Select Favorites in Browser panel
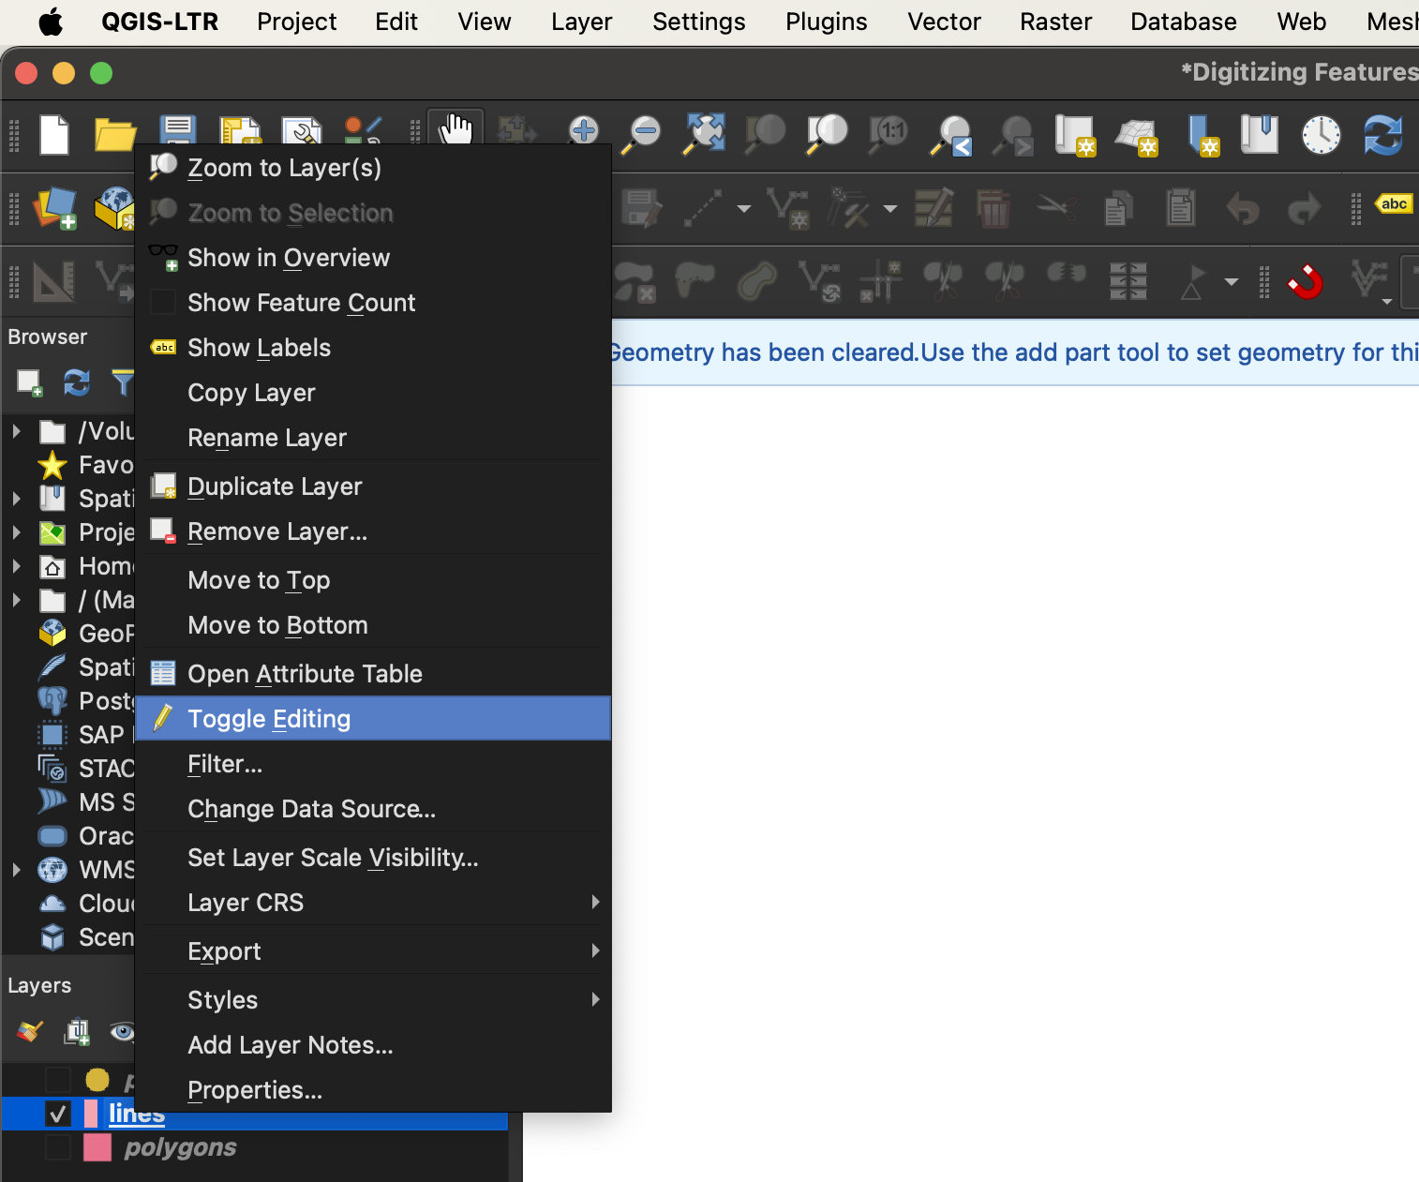 click(x=106, y=465)
